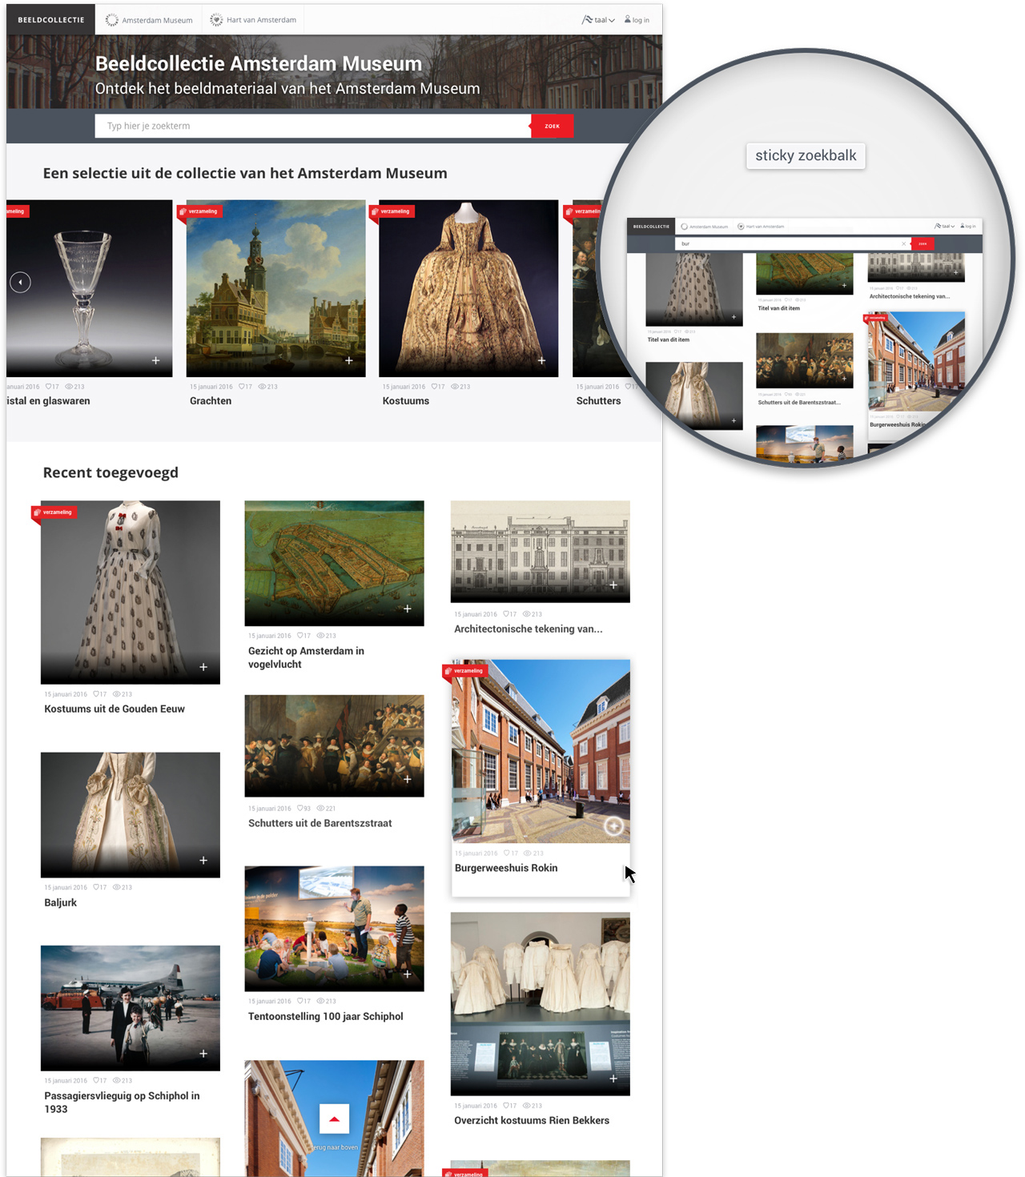Click the date '15 januari 2016' under Baljurk

[66, 888]
